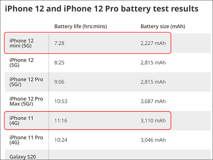Click the battery test results title
Screen dimensions: 213x160
tap(101, 9)
